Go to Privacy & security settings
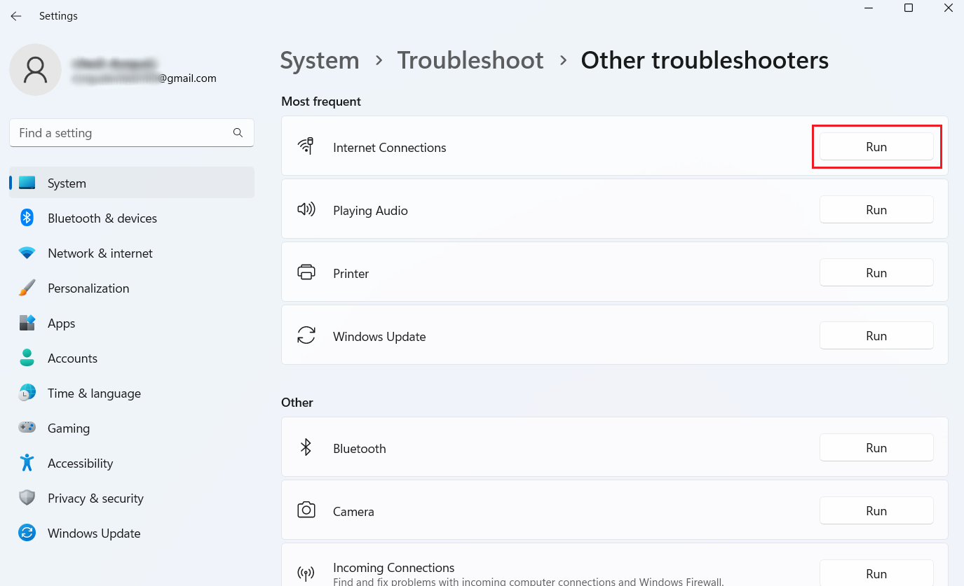 [x=132, y=498]
